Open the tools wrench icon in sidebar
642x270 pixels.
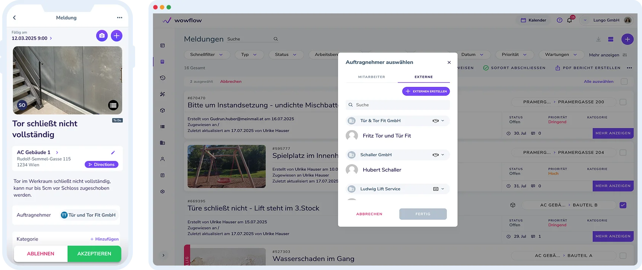[163, 94]
